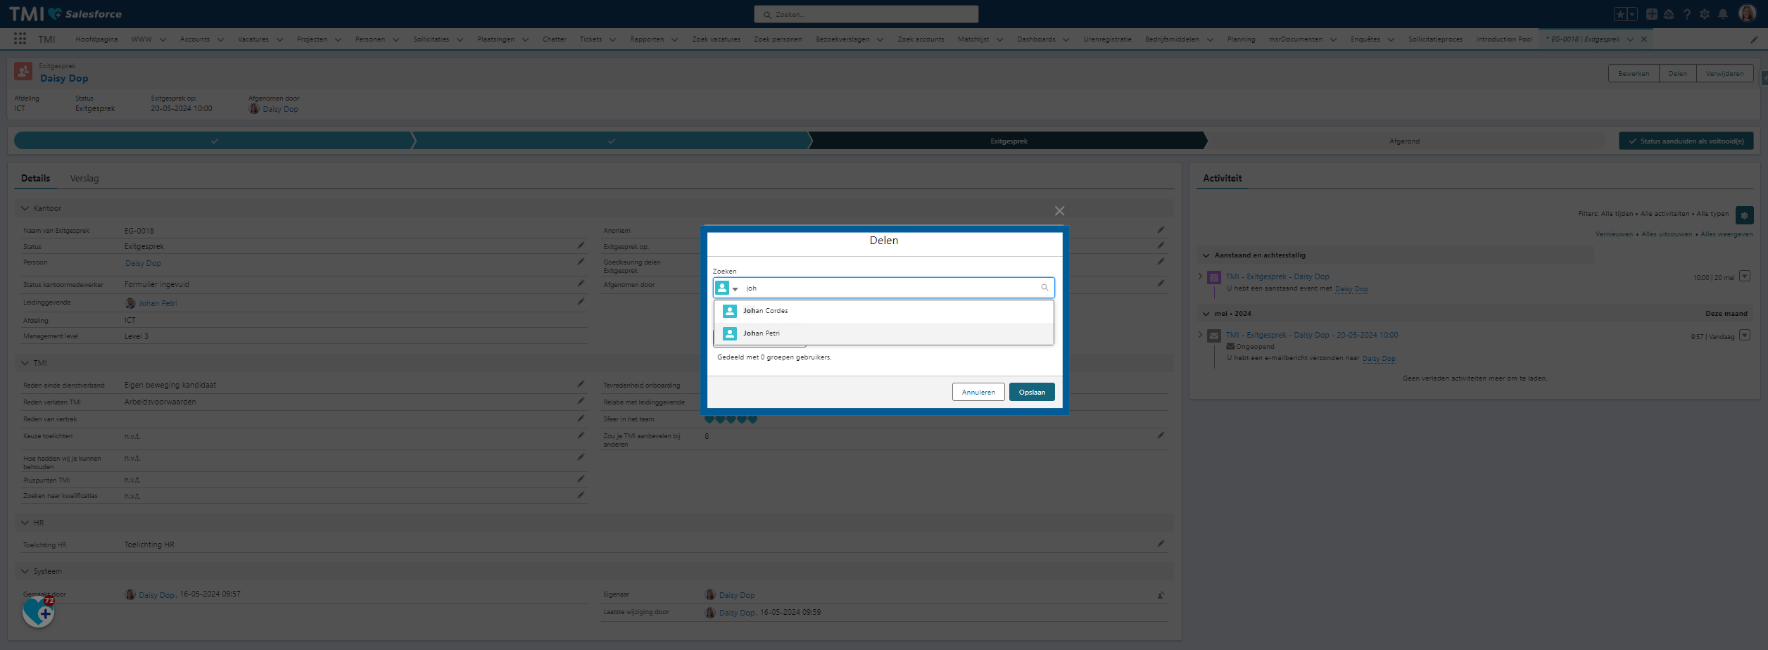
Task: Collapse the Kantoor details section
Action: (25, 208)
